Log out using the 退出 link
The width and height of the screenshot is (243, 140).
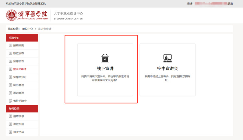tap(230, 4)
